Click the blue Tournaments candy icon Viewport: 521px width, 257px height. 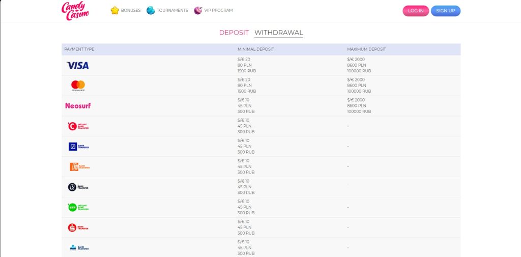coord(151,10)
